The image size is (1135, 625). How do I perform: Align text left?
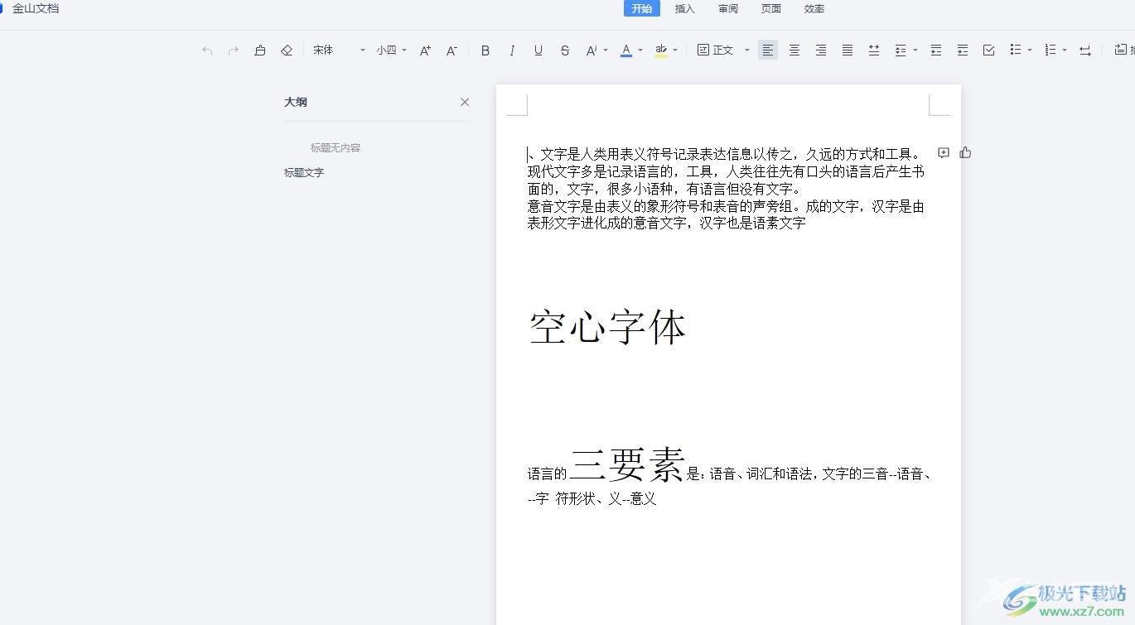pos(768,50)
